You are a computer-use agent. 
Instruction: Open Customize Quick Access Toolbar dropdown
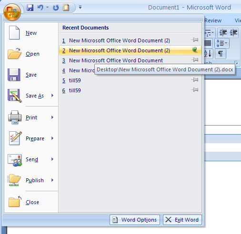80,7
